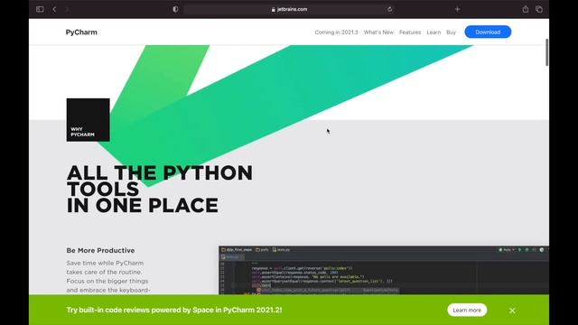Click the Be More Productive heading
The image size is (578, 325).
100,251
